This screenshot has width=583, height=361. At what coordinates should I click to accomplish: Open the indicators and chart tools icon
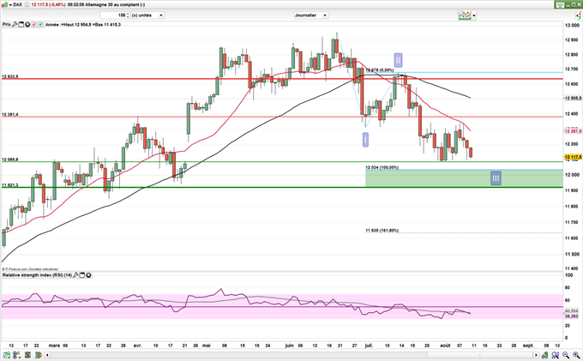[x=465, y=15]
